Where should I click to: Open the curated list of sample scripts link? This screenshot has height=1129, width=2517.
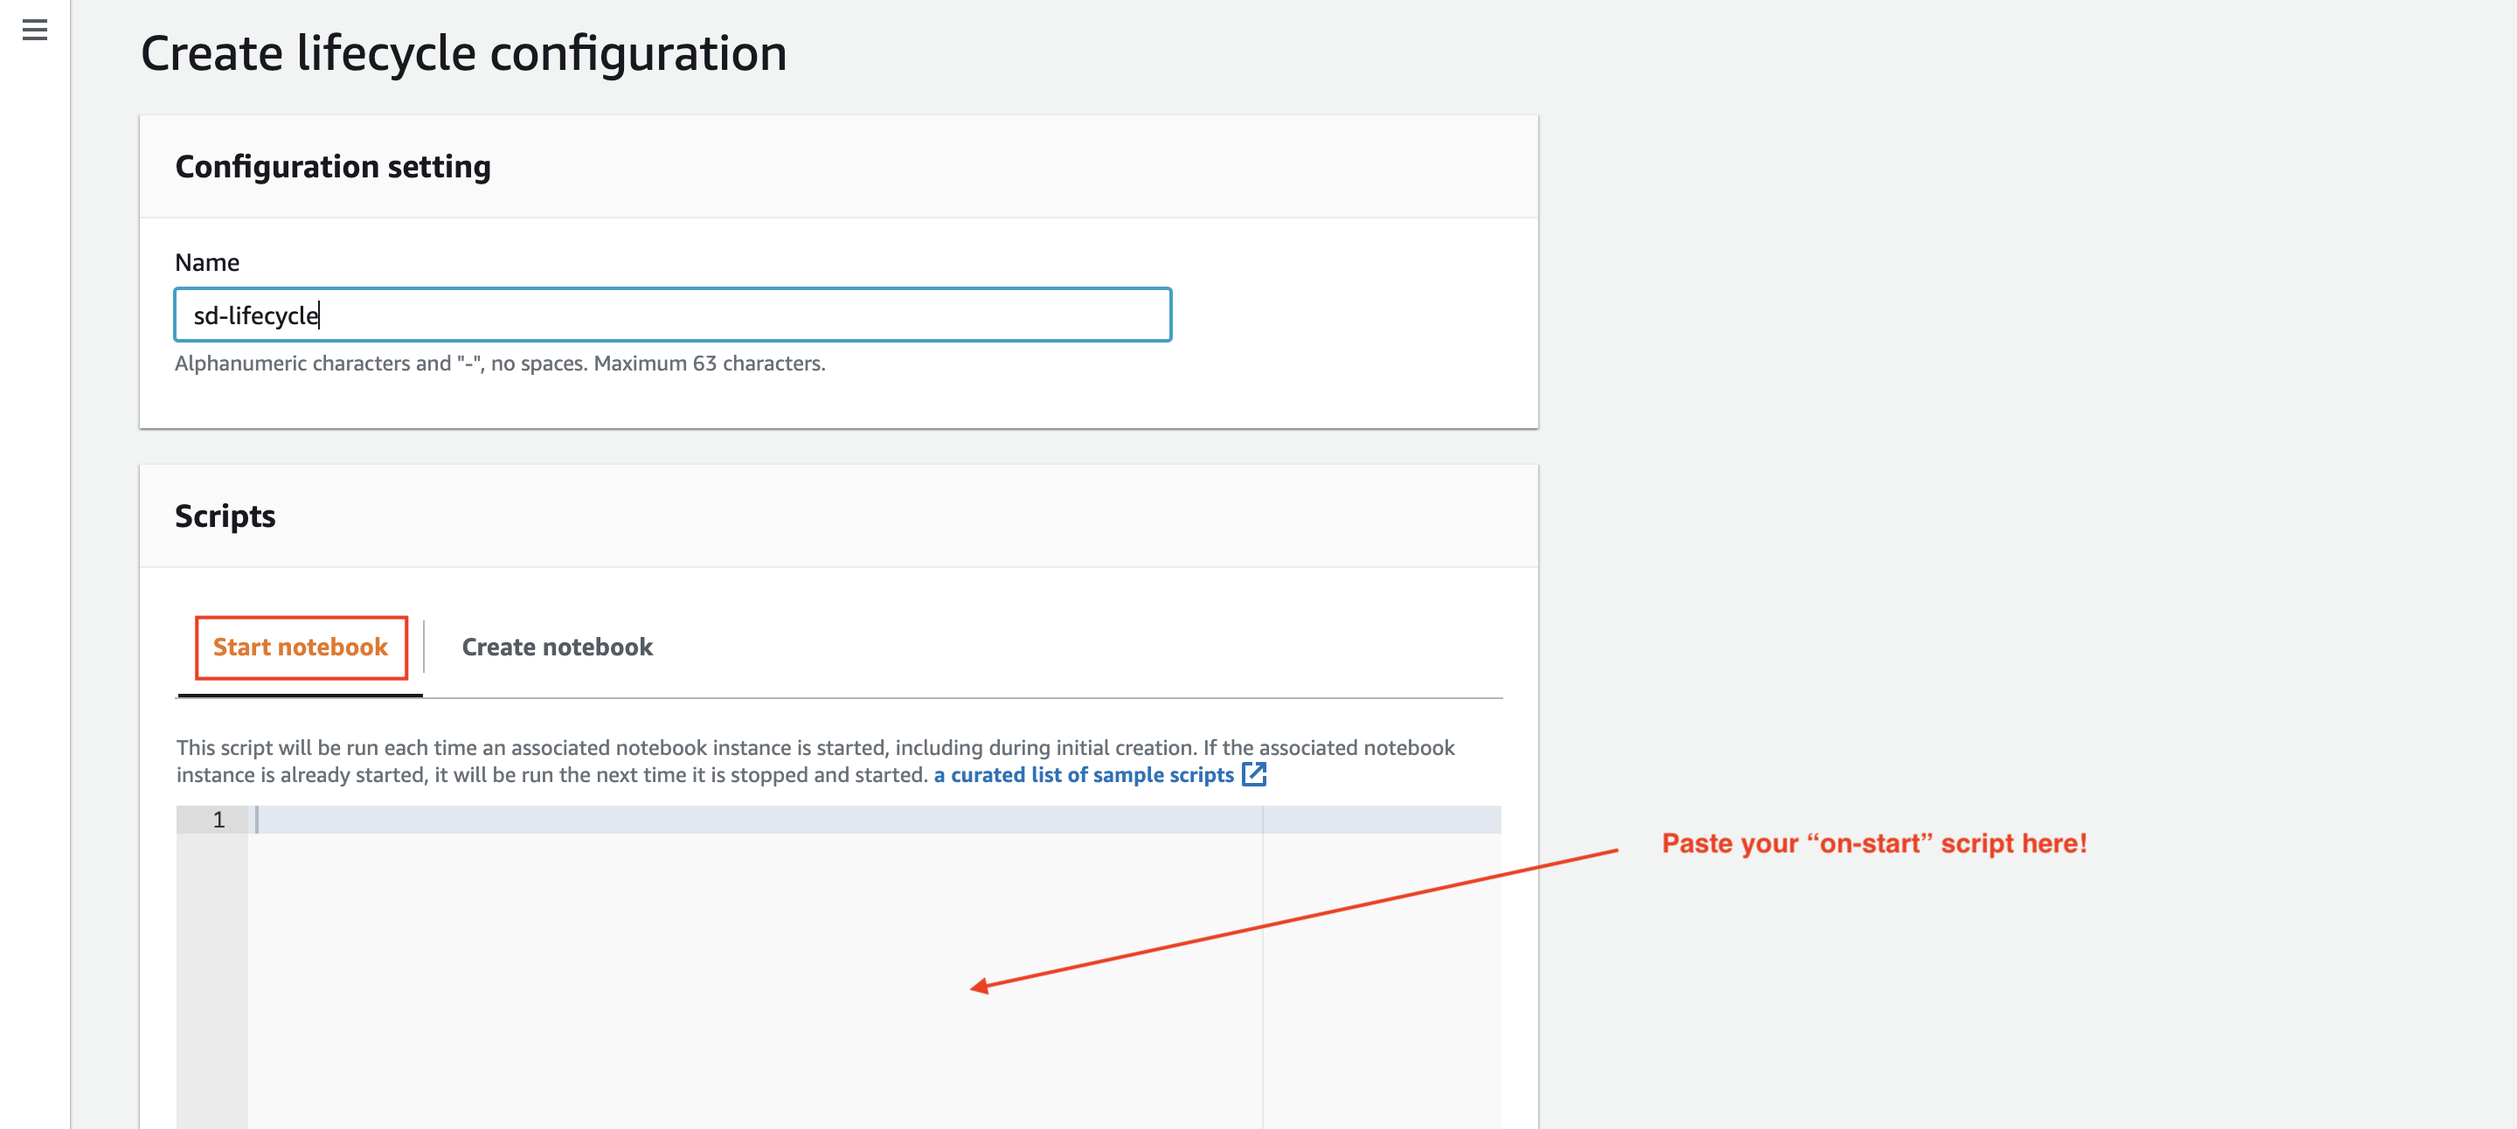(1083, 774)
